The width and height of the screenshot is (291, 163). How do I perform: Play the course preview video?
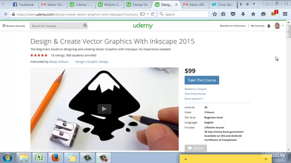105,109
